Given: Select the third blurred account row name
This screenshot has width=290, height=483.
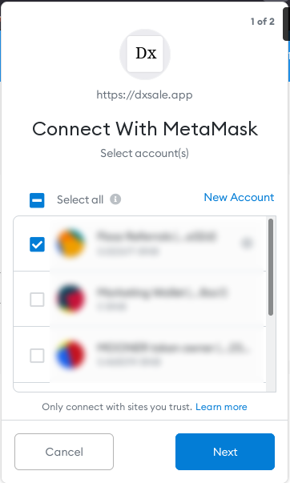Looking at the screenshot, I should click(x=172, y=348).
